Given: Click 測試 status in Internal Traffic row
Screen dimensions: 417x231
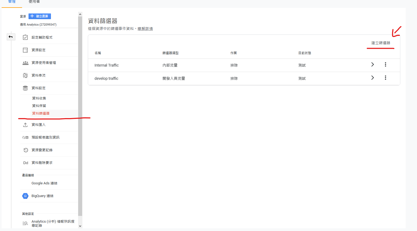Looking at the screenshot, I should pyautogui.click(x=302, y=65).
